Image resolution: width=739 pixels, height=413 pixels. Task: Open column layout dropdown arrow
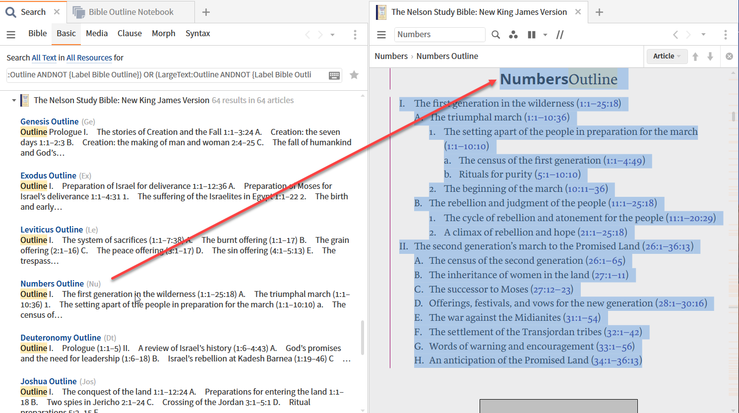(545, 35)
